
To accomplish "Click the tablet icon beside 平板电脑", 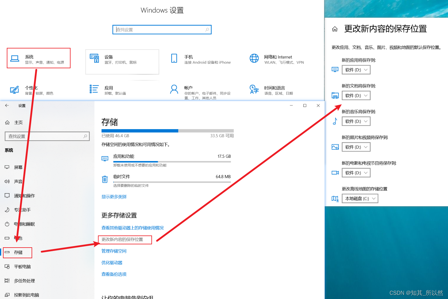I will tap(7, 266).
